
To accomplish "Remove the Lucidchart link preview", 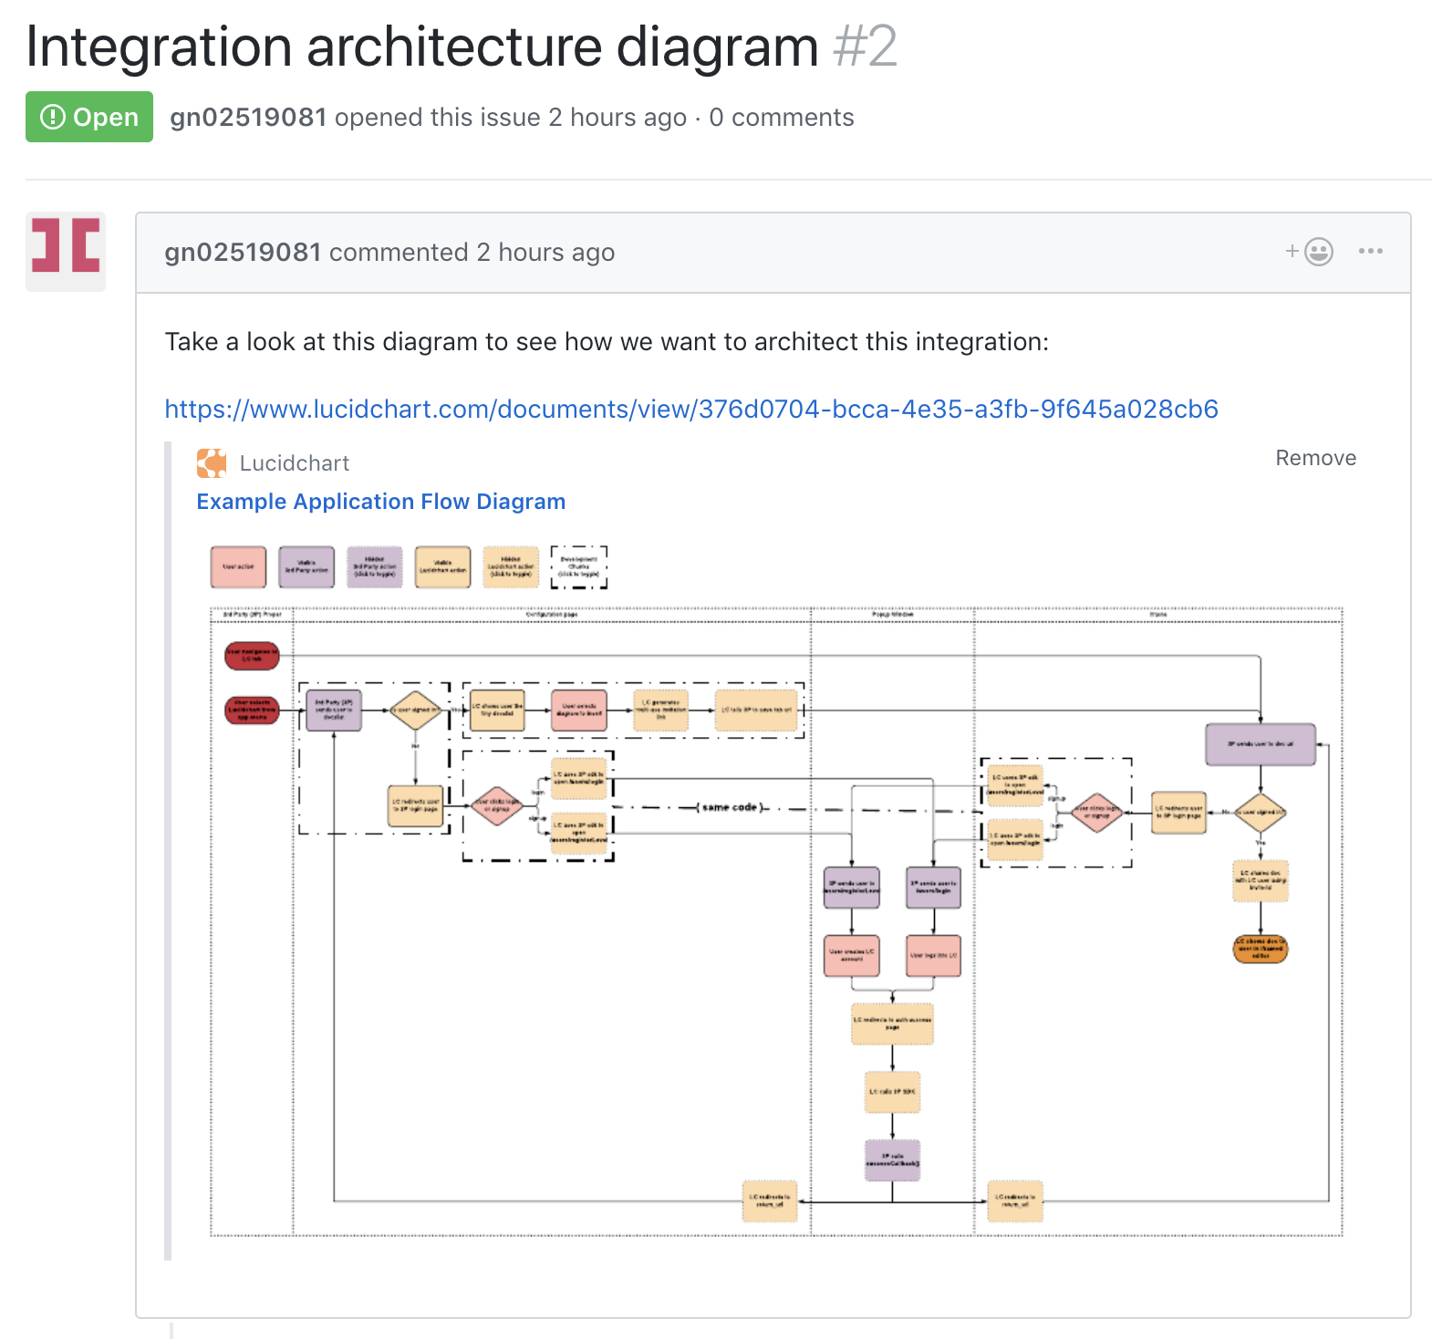I will pyautogui.click(x=1314, y=458).
